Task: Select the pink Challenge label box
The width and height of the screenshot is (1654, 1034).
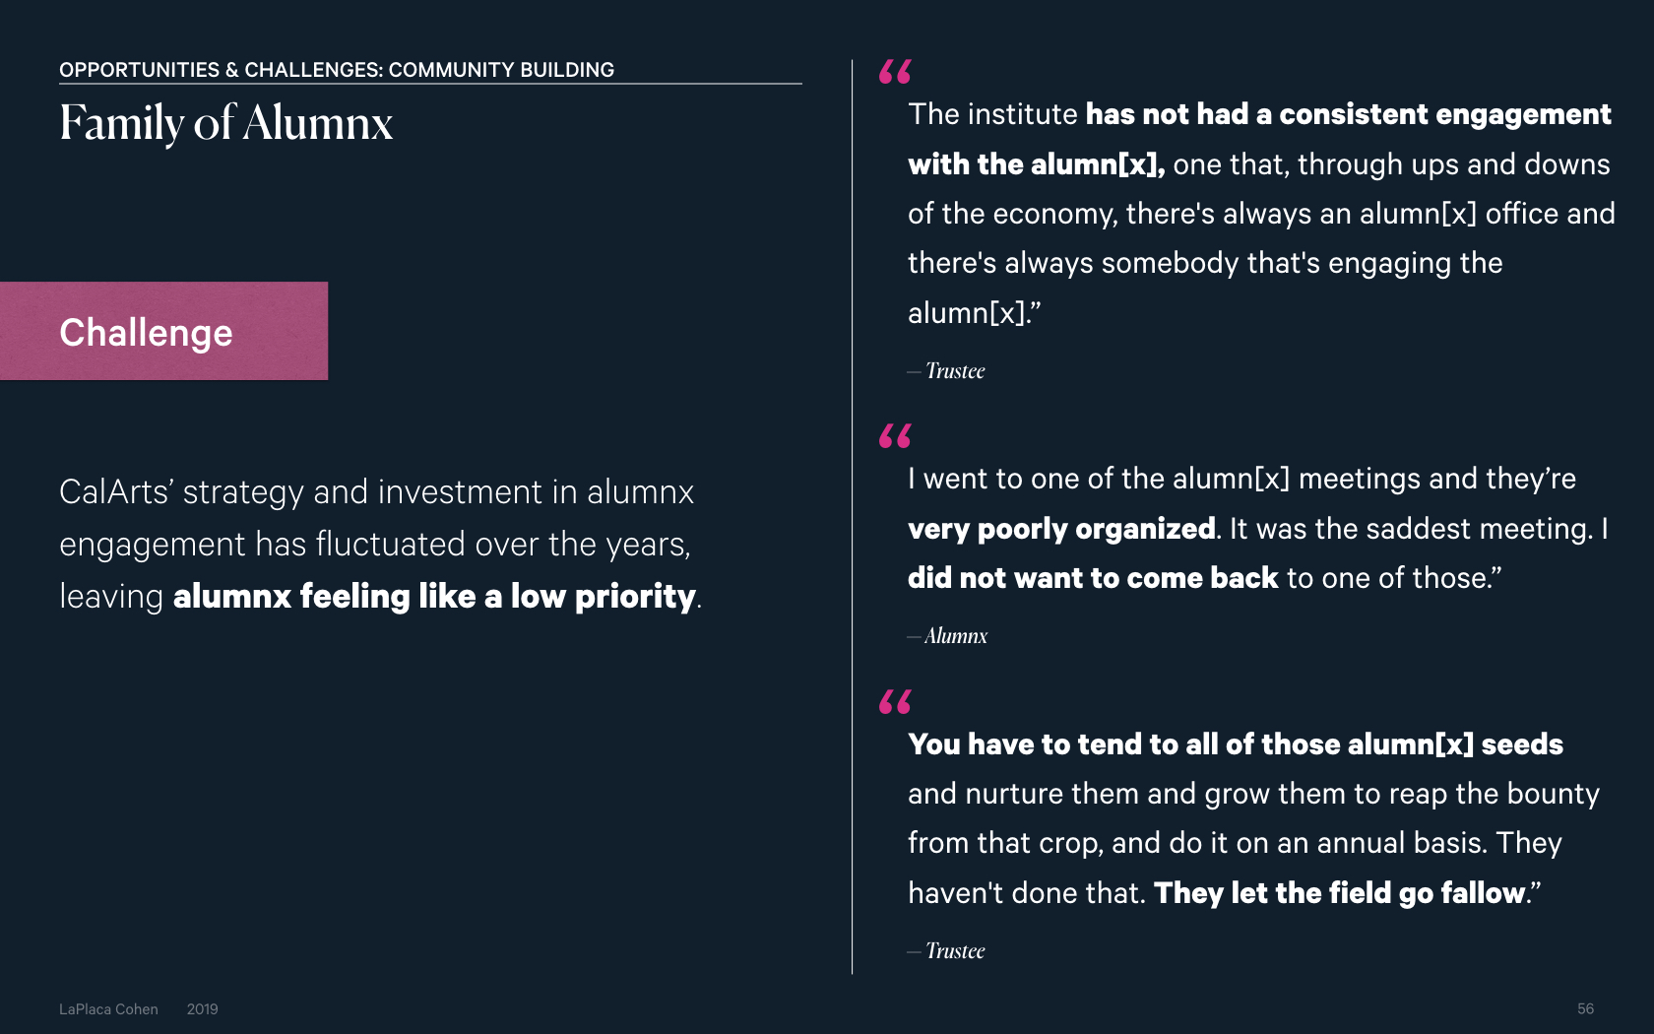Action: 163,331
